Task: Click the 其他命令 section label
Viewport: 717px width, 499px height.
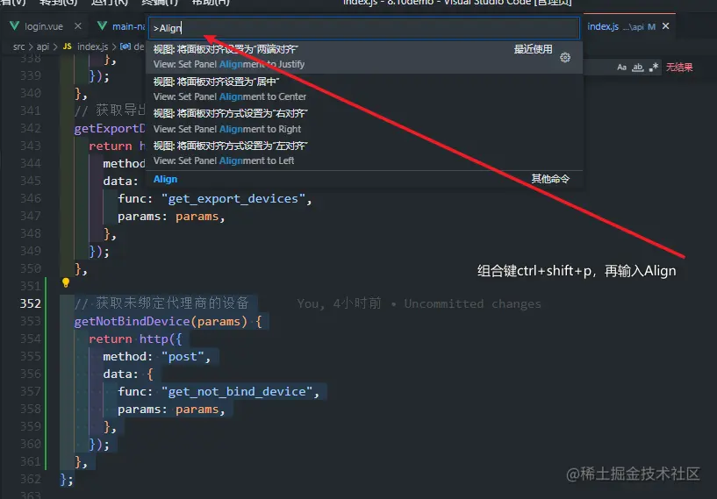Action: pos(550,179)
